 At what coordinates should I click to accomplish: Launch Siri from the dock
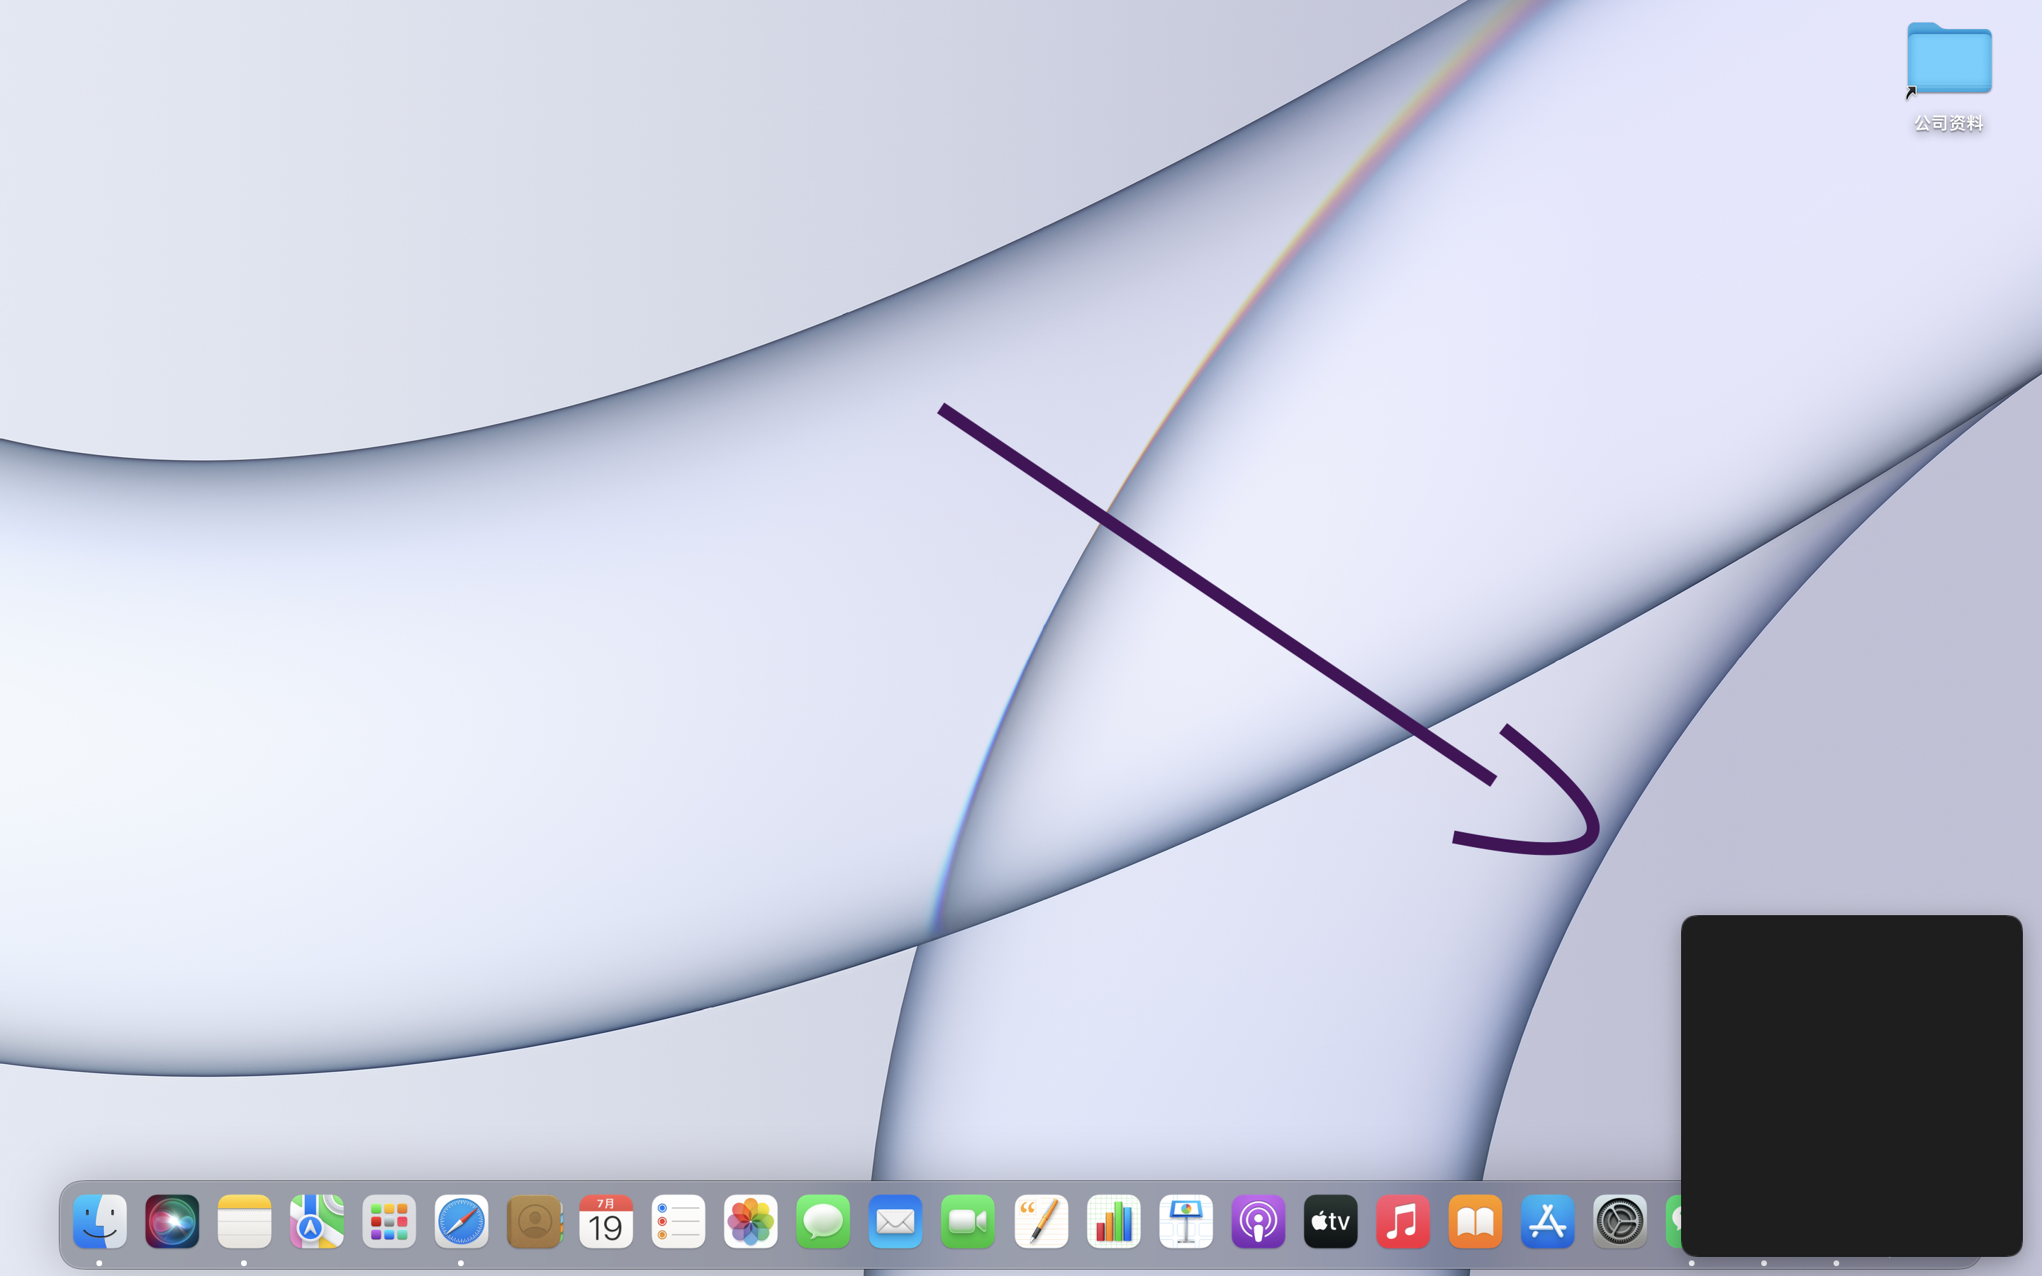pyautogui.click(x=172, y=1221)
